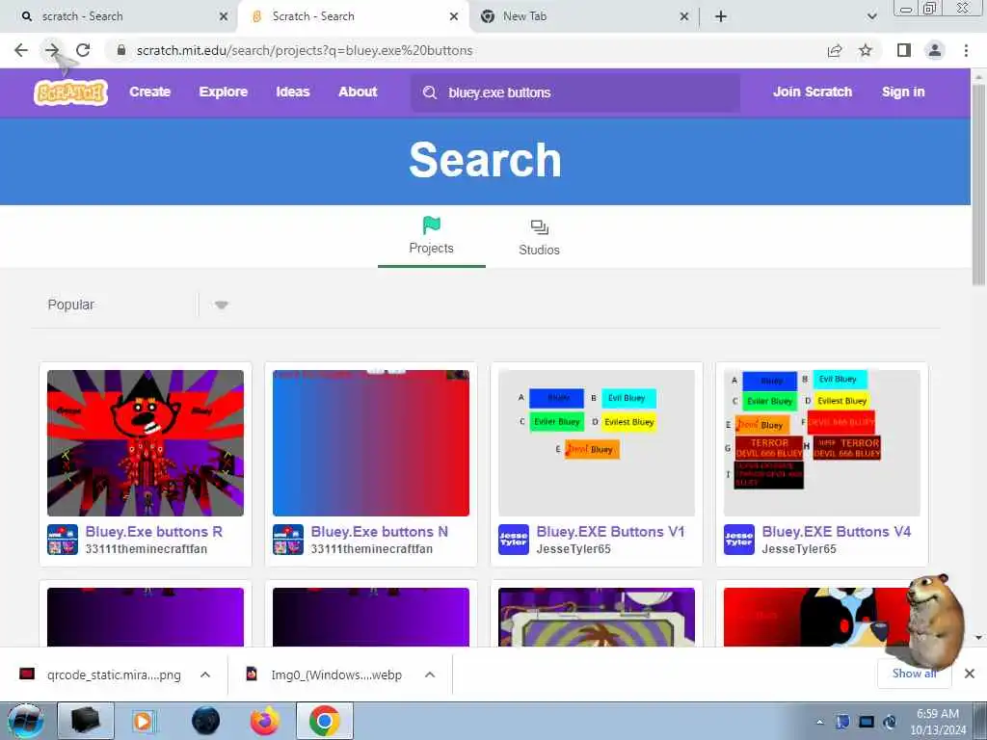Open the Create menu link
Viewport: 987px width, 740px height.
click(x=149, y=92)
